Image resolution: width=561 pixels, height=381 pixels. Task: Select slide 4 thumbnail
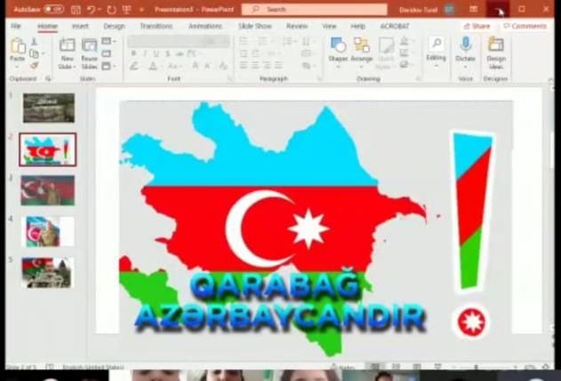48,231
